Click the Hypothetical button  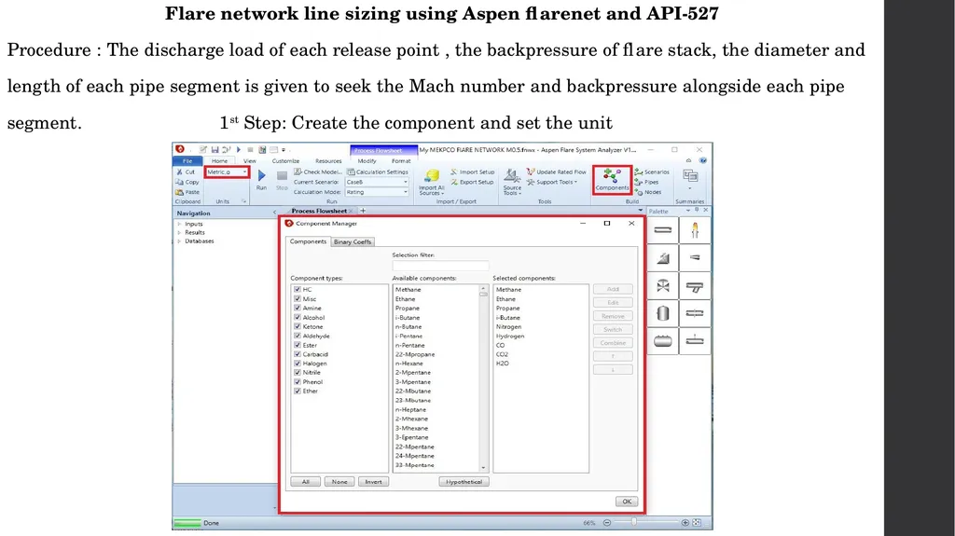point(464,482)
